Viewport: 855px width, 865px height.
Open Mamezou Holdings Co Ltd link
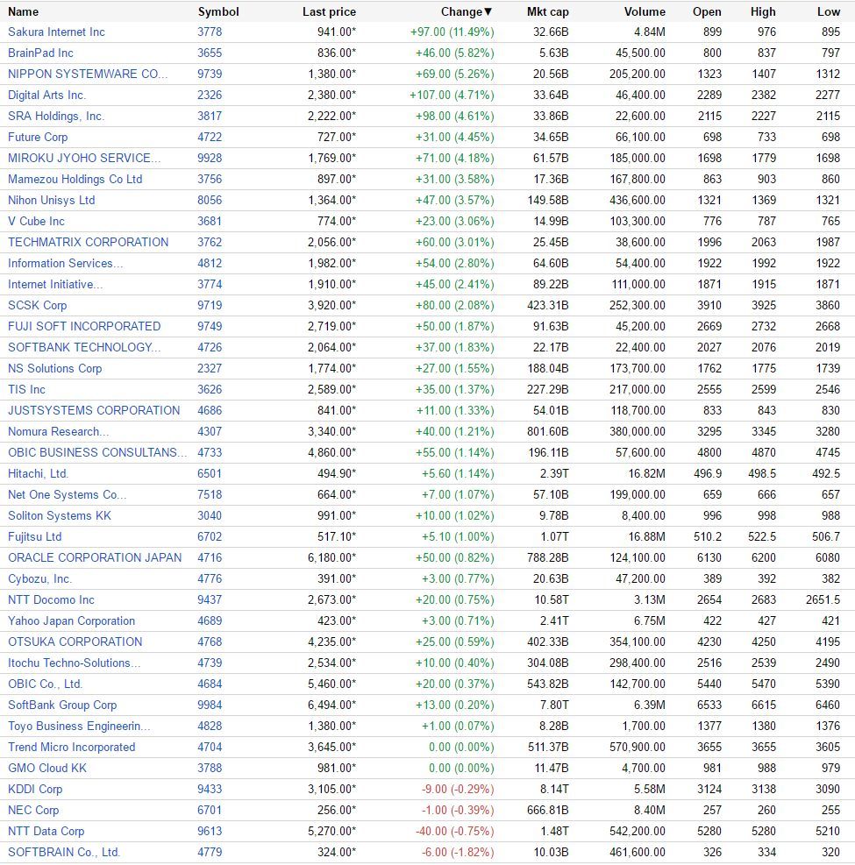tap(75, 180)
